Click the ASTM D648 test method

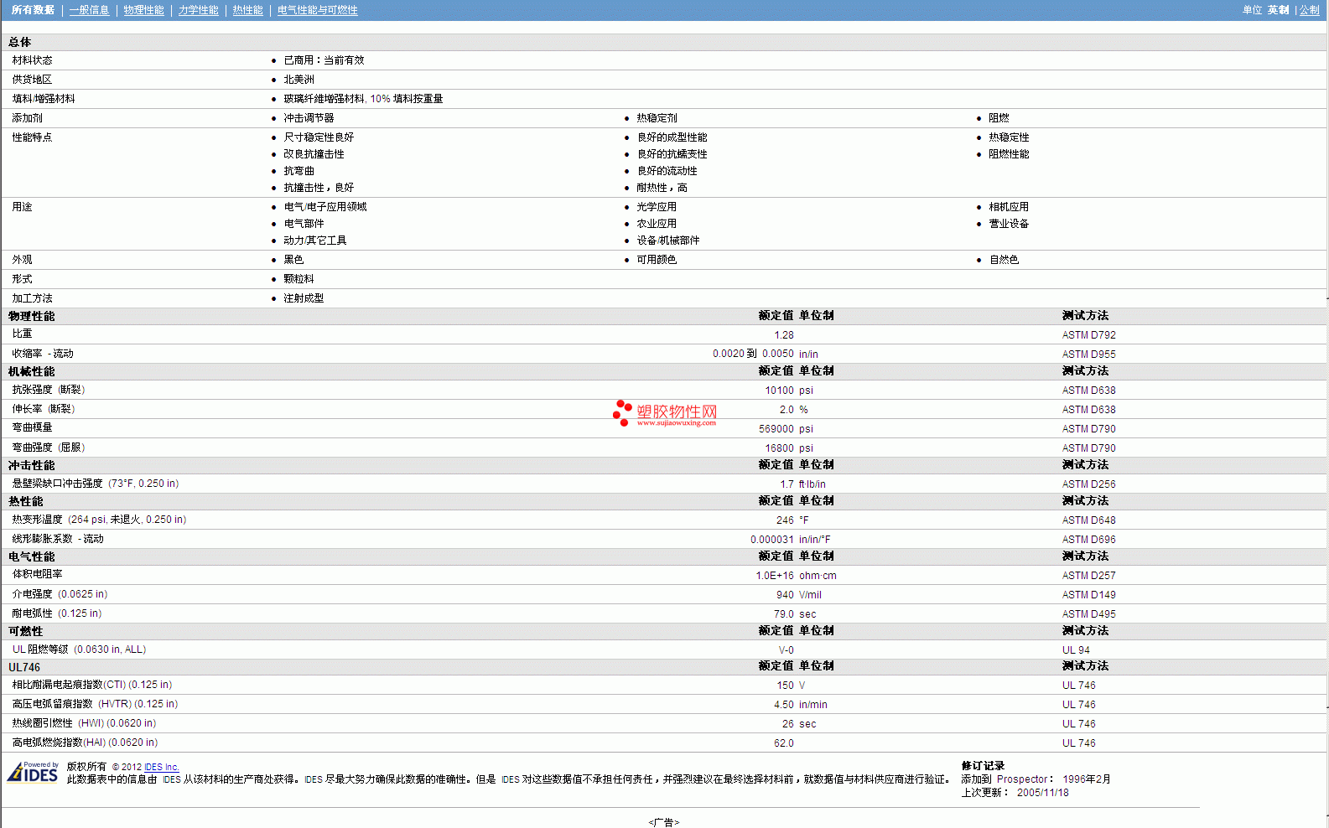(x=1088, y=520)
